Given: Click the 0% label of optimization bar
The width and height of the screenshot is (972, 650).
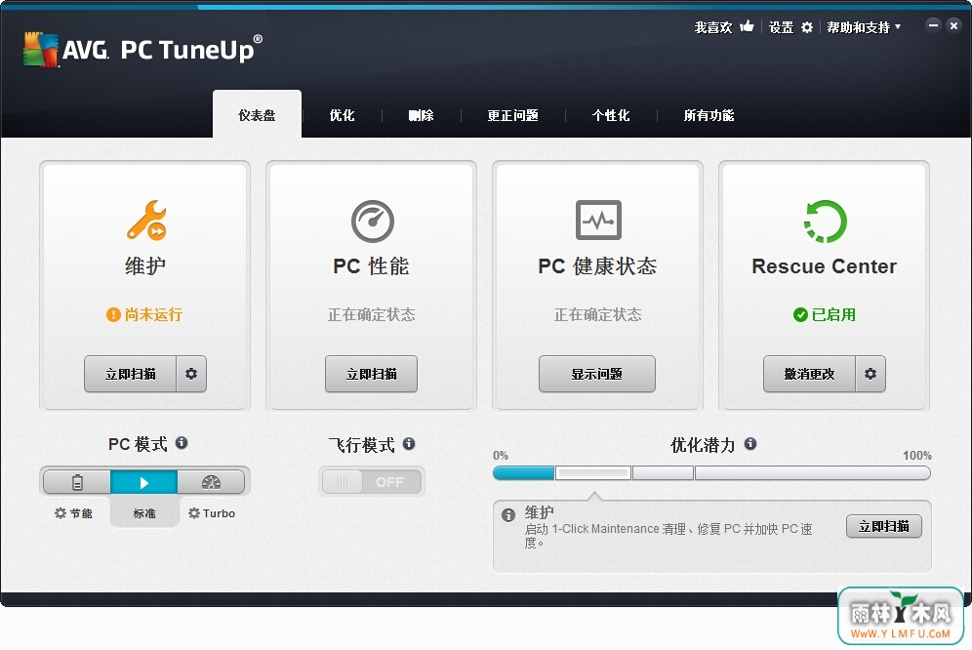Looking at the screenshot, I should click(x=501, y=455).
